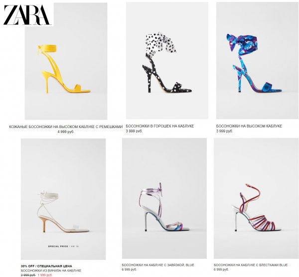Click the БОСОНОЖКИ НА ВЫСОКОМ КАБЛУКЕ title
Screen dimensions: 299x277
249,126
